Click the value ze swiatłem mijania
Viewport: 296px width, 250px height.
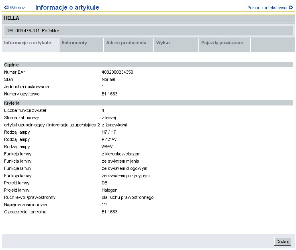point(120,161)
